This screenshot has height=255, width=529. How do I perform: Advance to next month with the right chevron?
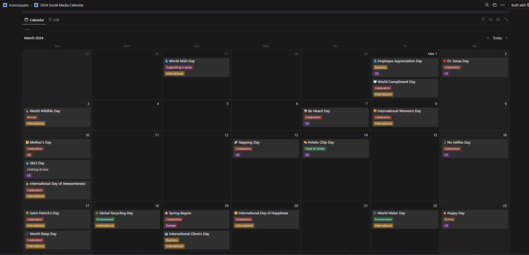pos(506,38)
